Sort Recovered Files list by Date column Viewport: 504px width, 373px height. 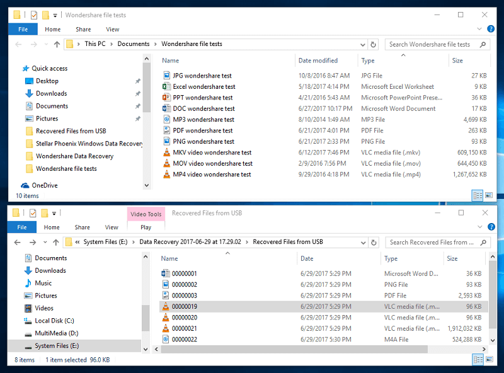[x=307, y=258]
